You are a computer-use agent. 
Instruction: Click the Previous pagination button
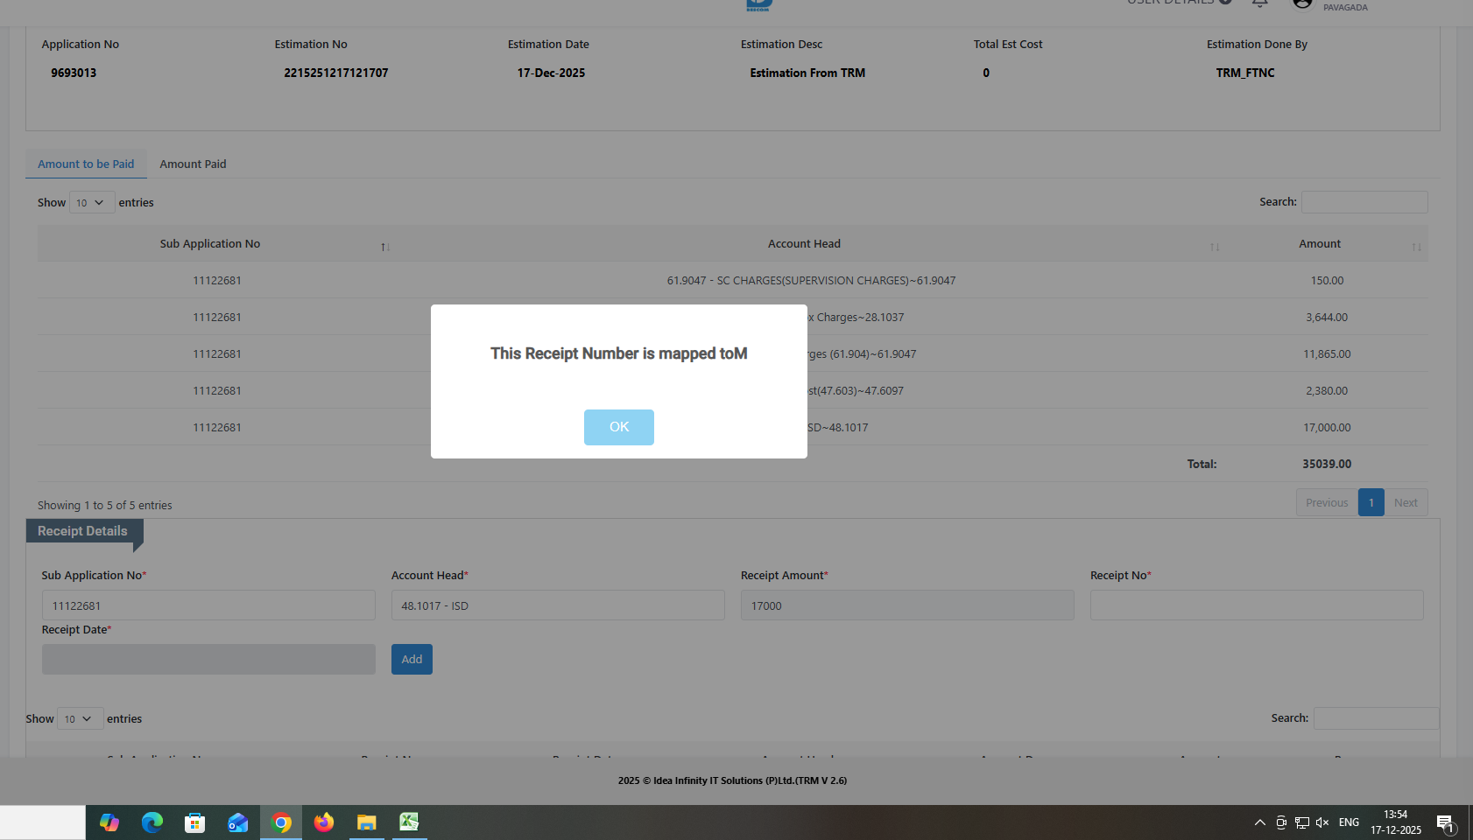point(1327,502)
